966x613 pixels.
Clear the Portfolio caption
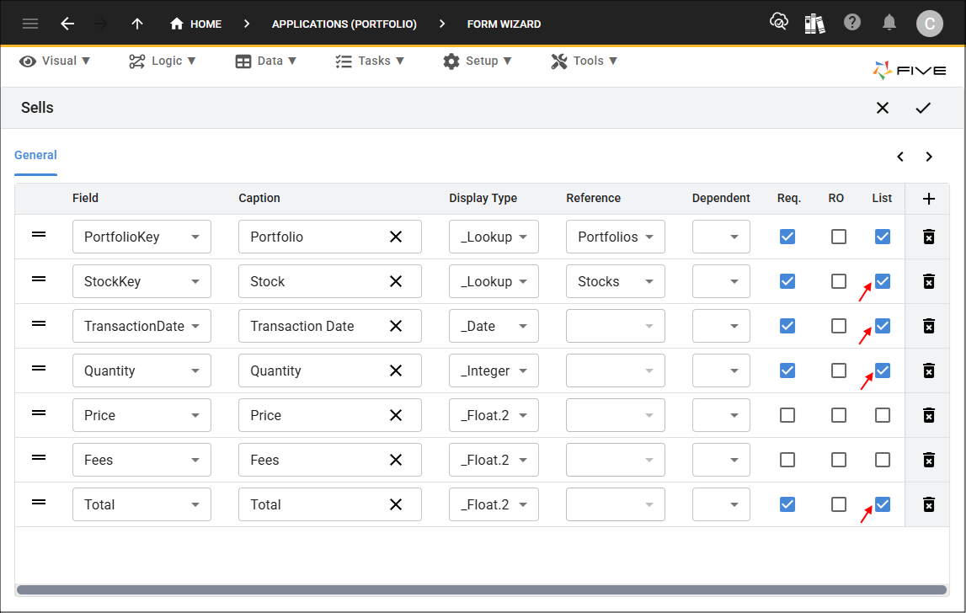pos(396,237)
